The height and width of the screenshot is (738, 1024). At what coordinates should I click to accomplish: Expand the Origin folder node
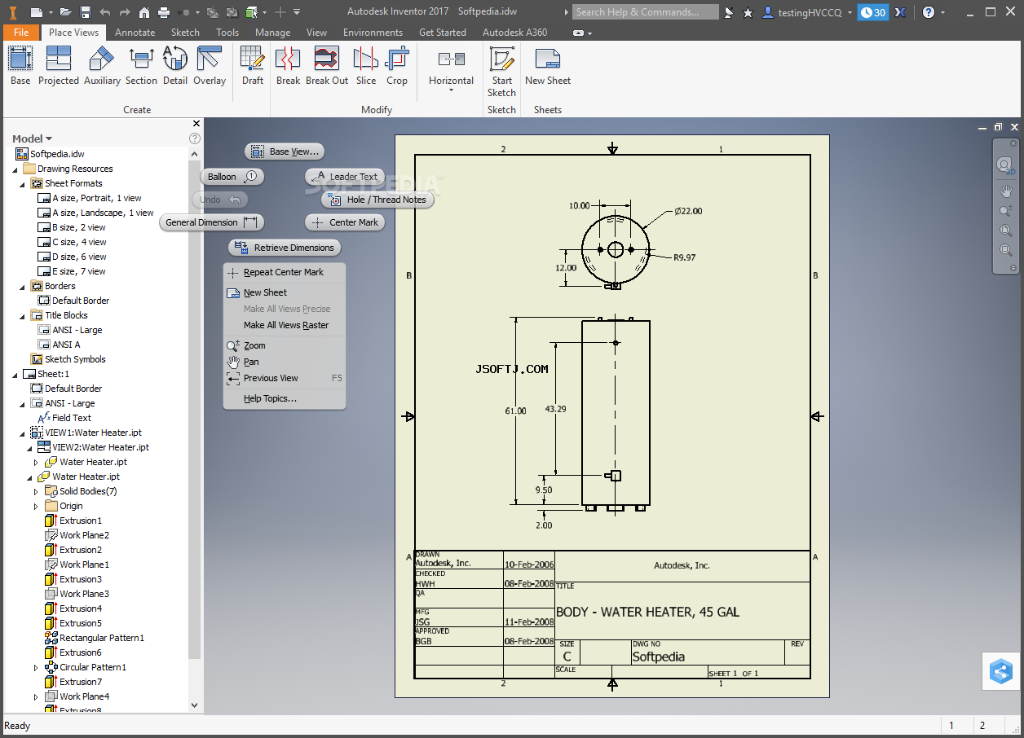(x=37, y=507)
